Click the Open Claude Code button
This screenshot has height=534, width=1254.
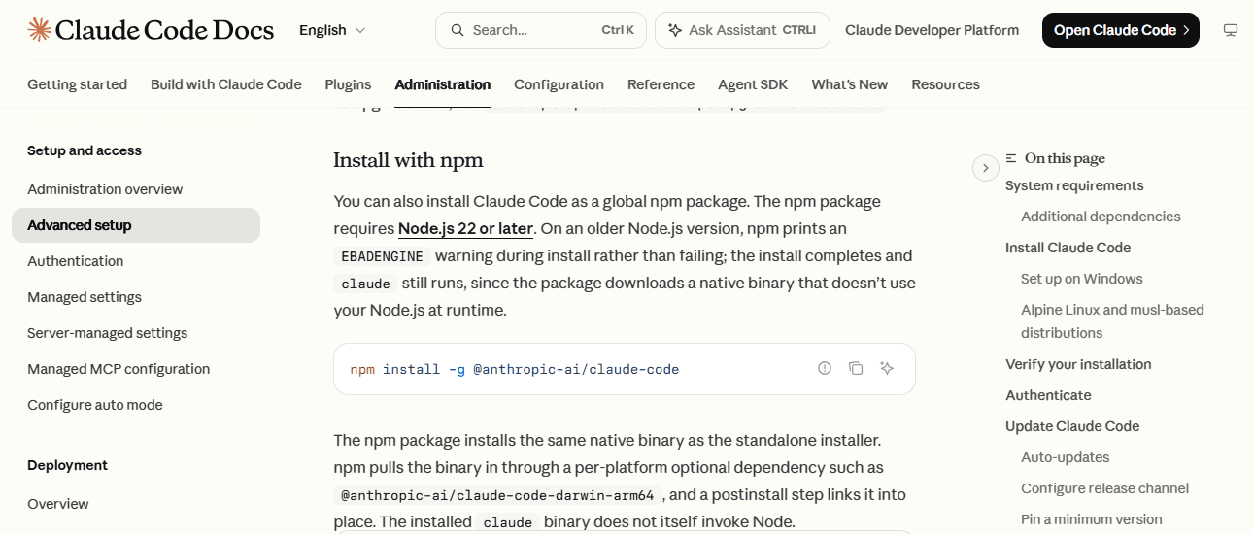tap(1121, 30)
